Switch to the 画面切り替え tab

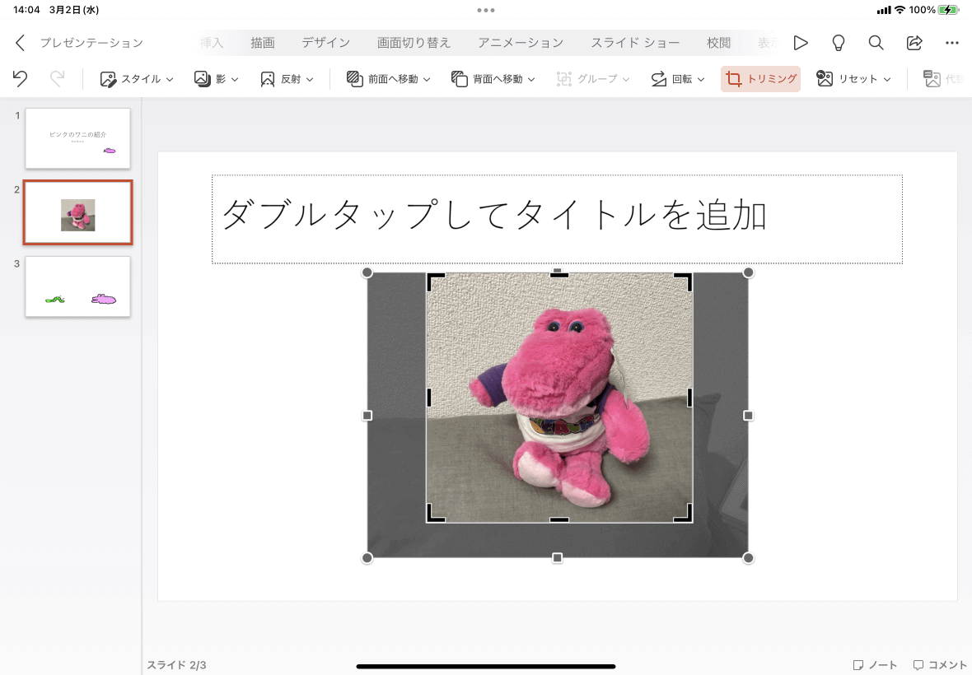click(414, 43)
